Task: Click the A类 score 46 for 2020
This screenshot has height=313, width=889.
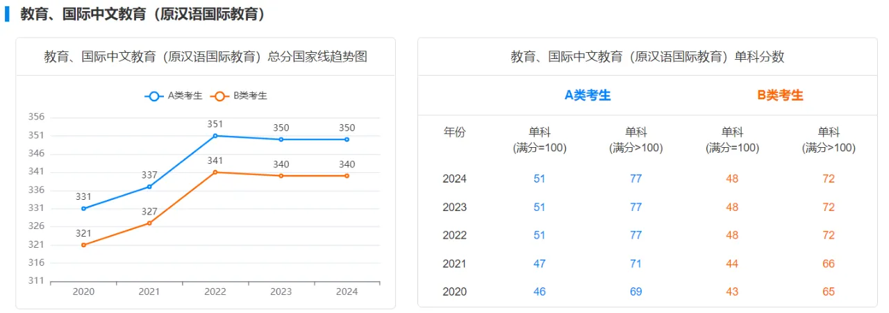Action: pos(539,291)
